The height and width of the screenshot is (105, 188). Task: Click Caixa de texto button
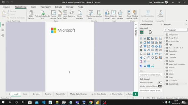pos(113,15)
